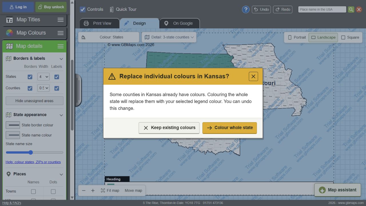
Task: Click the Quick Tour walking icon
Action: pyautogui.click(x=112, y=9)
